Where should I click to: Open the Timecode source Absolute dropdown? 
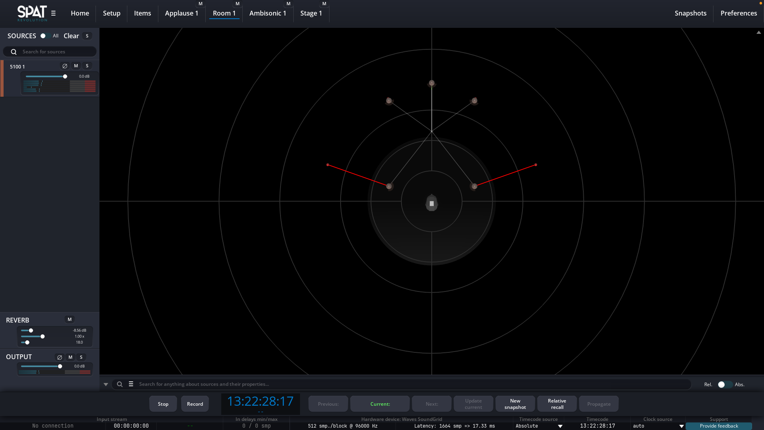[x=538, y=426]
